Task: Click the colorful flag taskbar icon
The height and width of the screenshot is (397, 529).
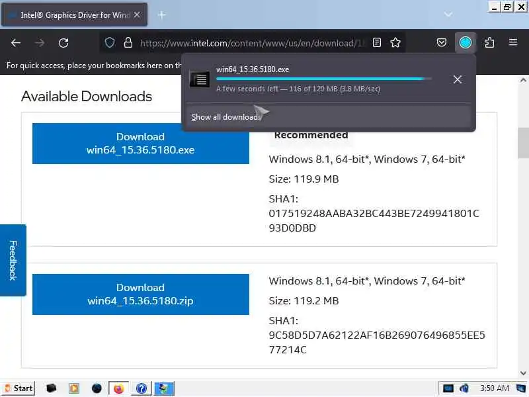Action: tap(164, 388)
